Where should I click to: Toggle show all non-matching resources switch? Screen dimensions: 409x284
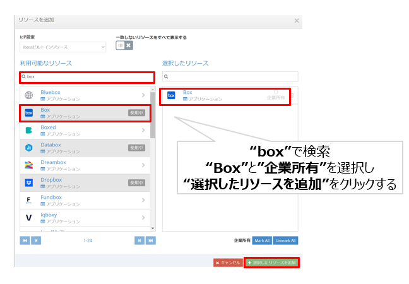(x=124, y=45)
